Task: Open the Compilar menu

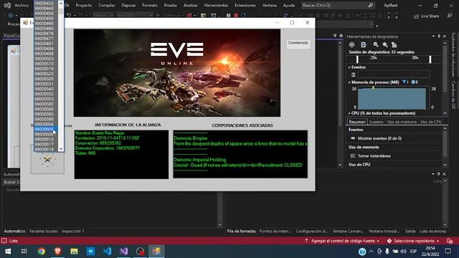Action: 107,5
